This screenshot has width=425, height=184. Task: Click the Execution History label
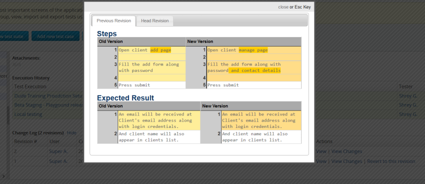[31, 78]
